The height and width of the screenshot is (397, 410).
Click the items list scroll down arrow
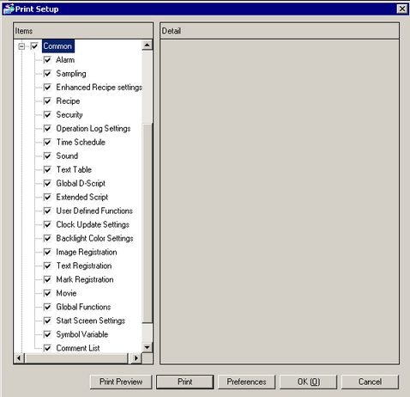147,347
